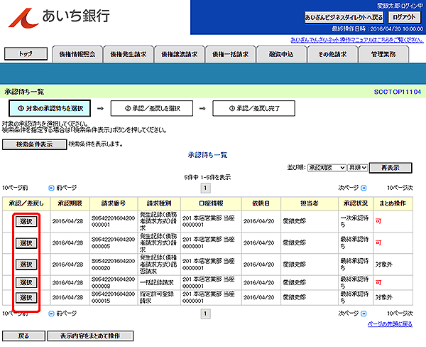Click the ログアウト button
The width and height of the screenshot is (426, 347).
click(404, 17)
